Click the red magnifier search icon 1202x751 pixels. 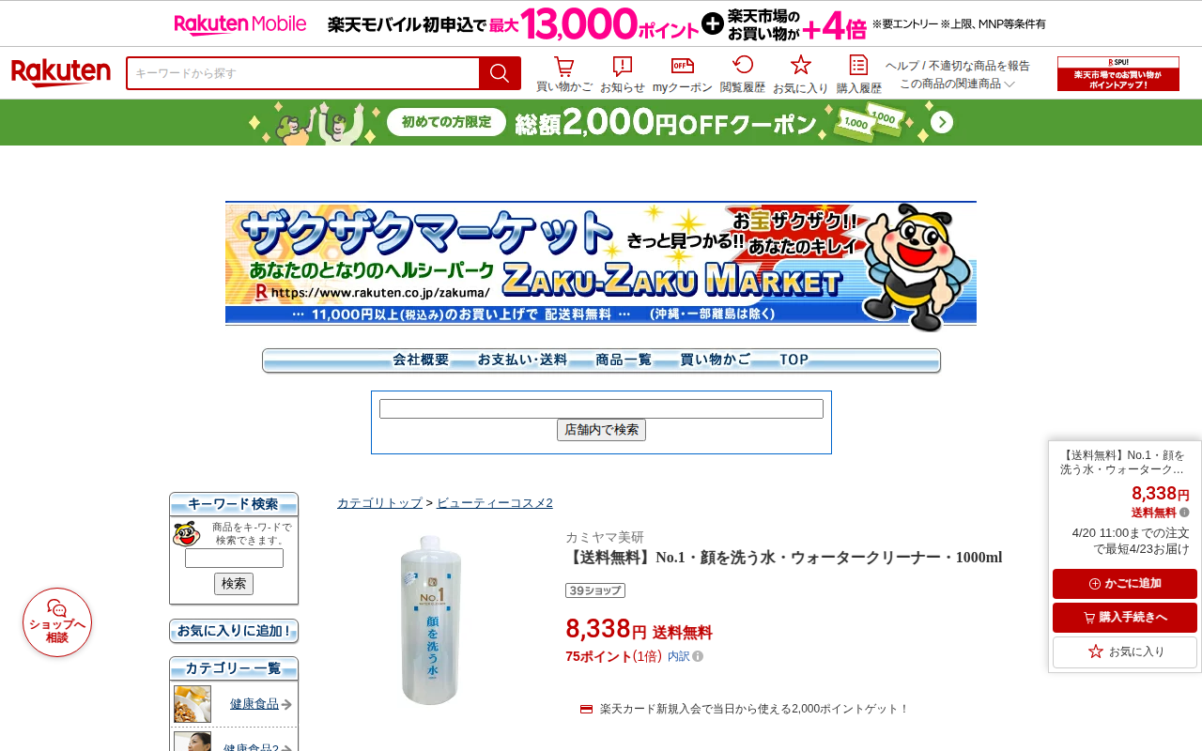coord(500,73)
